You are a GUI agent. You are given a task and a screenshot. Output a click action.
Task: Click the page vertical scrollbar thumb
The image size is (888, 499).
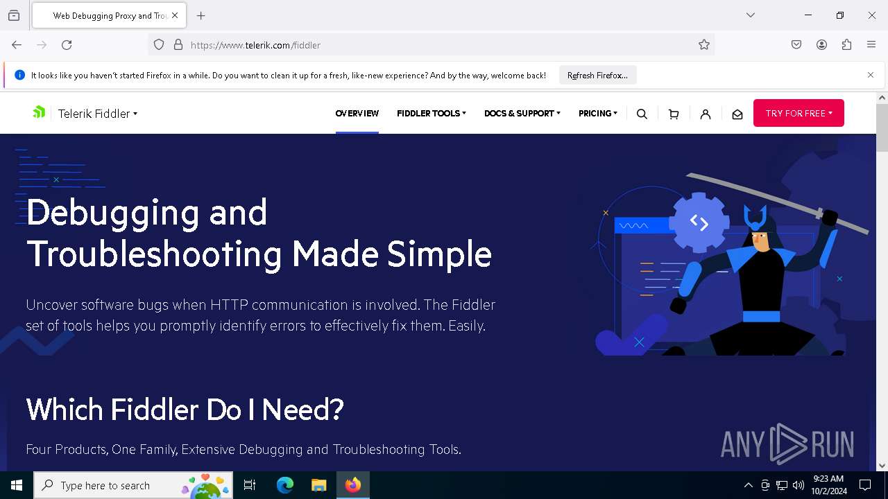pyautogui.click(x=882, y=128)
